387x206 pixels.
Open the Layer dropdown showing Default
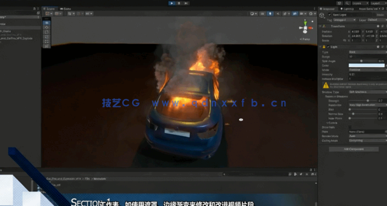[377, 20]
